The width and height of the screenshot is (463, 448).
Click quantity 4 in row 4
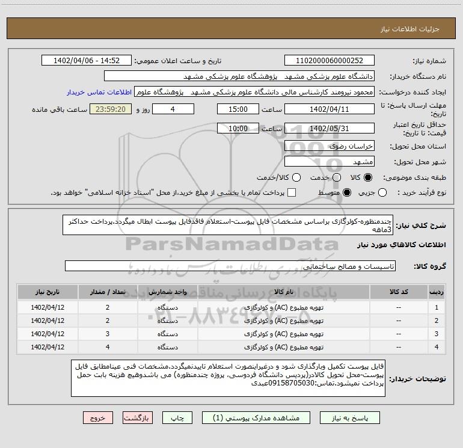coord(108,347)
